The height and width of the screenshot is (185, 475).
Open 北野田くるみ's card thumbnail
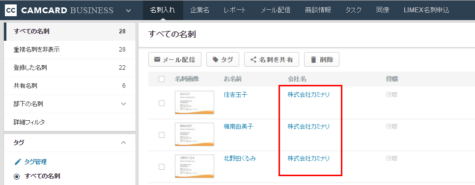tap(195, 166)
